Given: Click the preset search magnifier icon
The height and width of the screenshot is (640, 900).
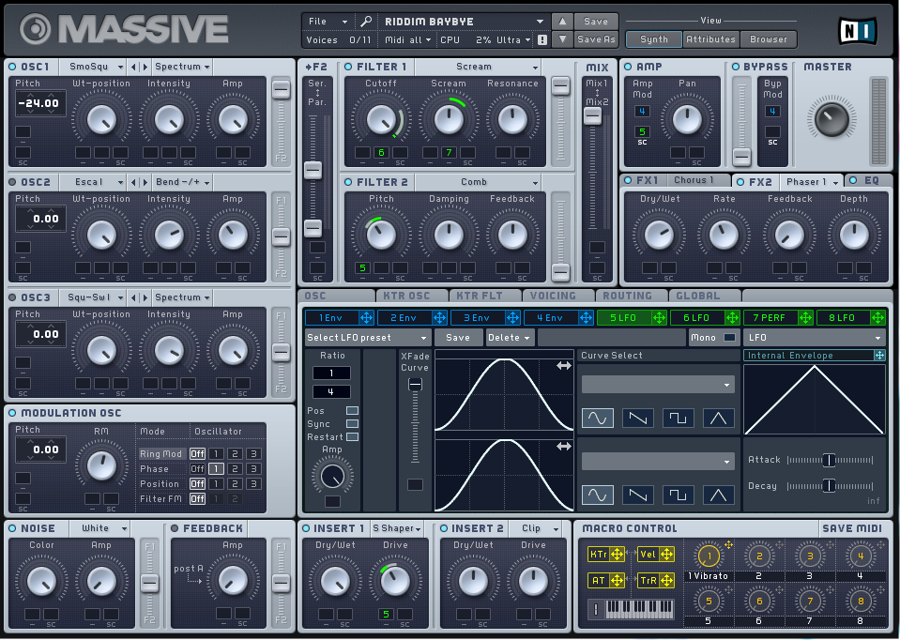Looking at the screenshot, I should pos(366,22).
